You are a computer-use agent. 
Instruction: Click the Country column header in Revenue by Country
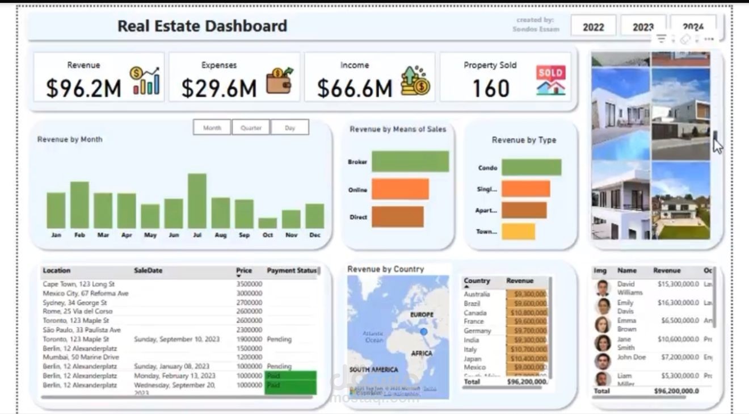pyautogui.click(x=477, y=281)
